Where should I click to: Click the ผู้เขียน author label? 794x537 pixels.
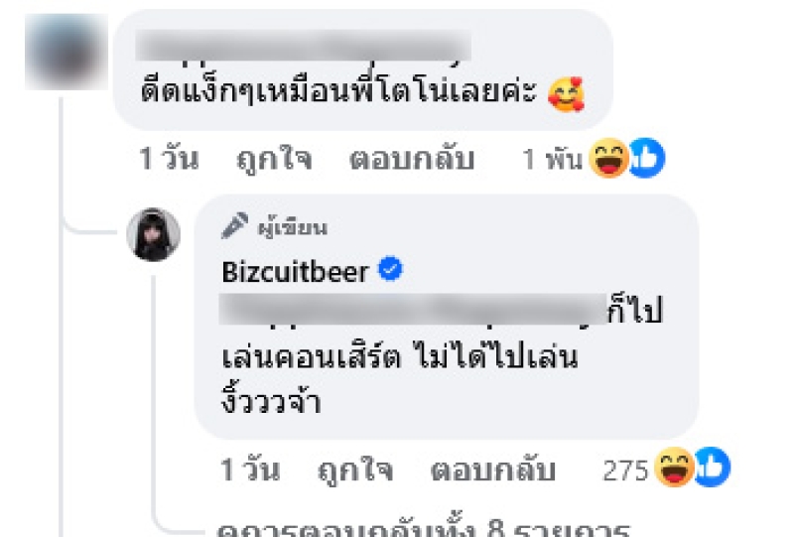coord(293,227)
